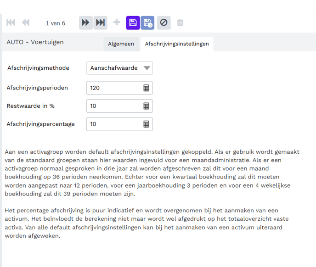Save with the purple diskette icon
The image size is (316, 267).
[133, 22]
